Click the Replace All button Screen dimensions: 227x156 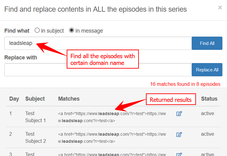(207, 70)
